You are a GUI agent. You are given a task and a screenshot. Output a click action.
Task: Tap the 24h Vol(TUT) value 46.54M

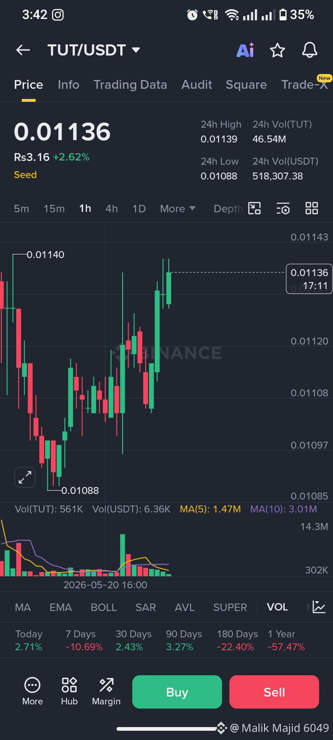tap(269, 139)
